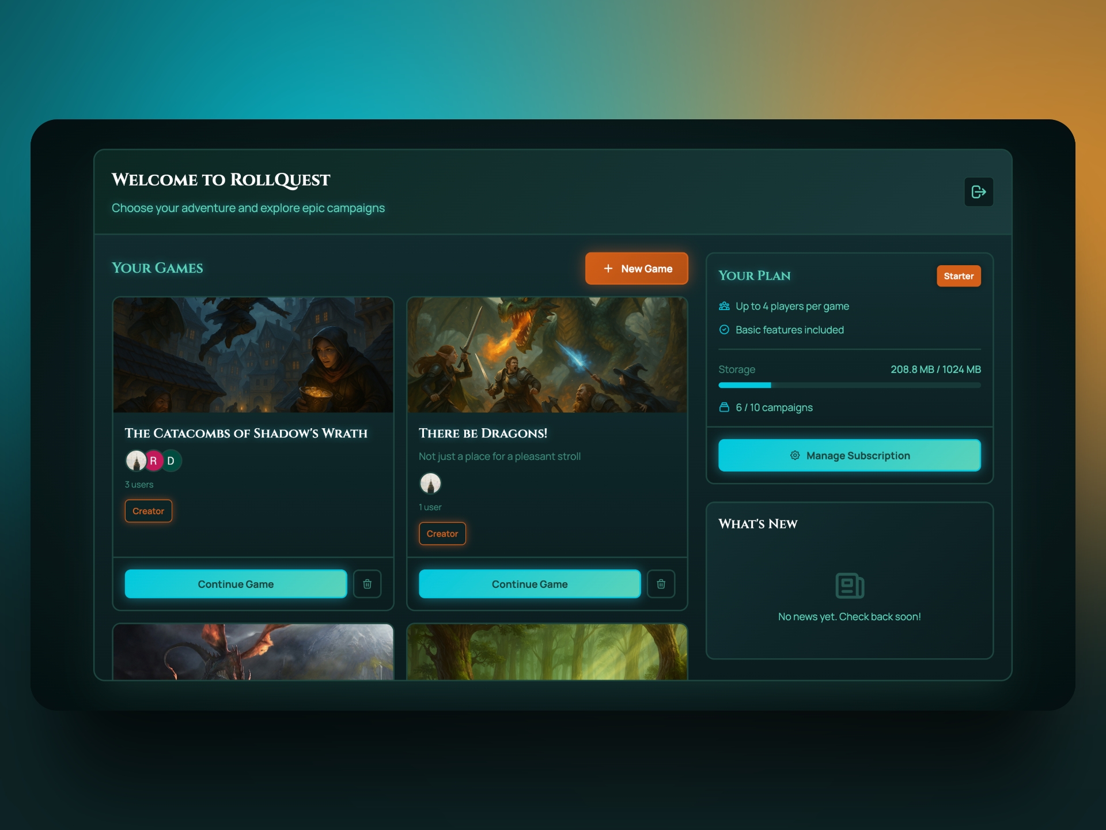Screen dimensions: 1106x830
Task: Delete the There Be Dragons game
Action: coord(661,584)
